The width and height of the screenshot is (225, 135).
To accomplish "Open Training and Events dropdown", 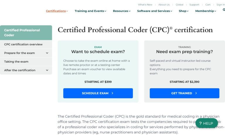I will point(90,11).
